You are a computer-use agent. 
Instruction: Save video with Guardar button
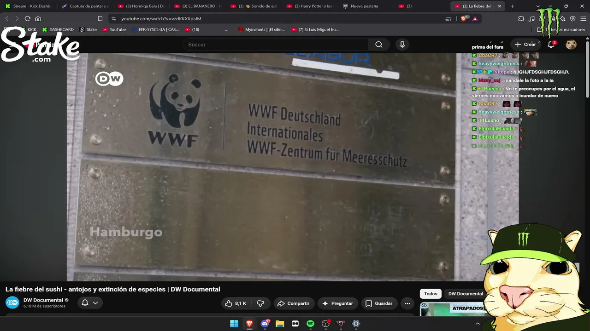[379, 303]
